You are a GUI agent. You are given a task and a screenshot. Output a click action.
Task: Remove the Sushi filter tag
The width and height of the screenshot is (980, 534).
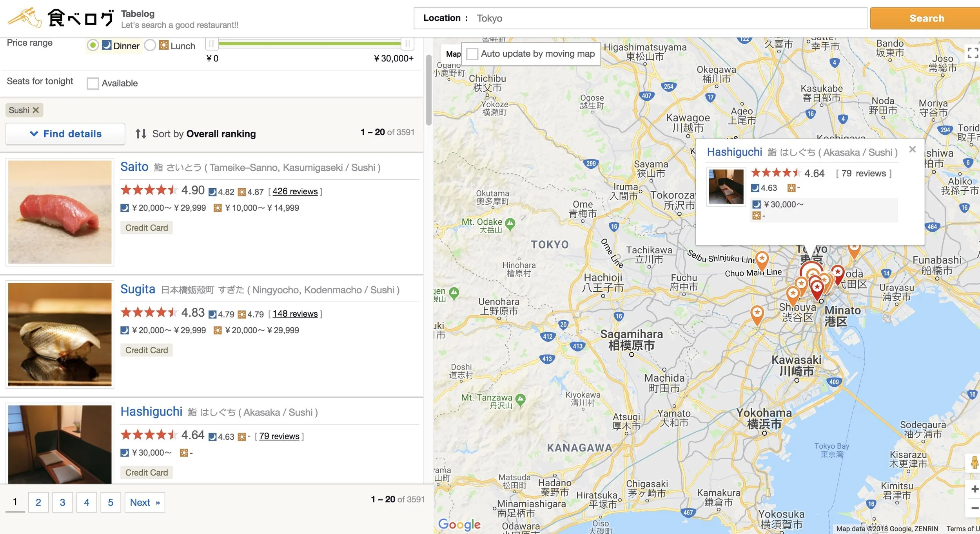point(36,110)
